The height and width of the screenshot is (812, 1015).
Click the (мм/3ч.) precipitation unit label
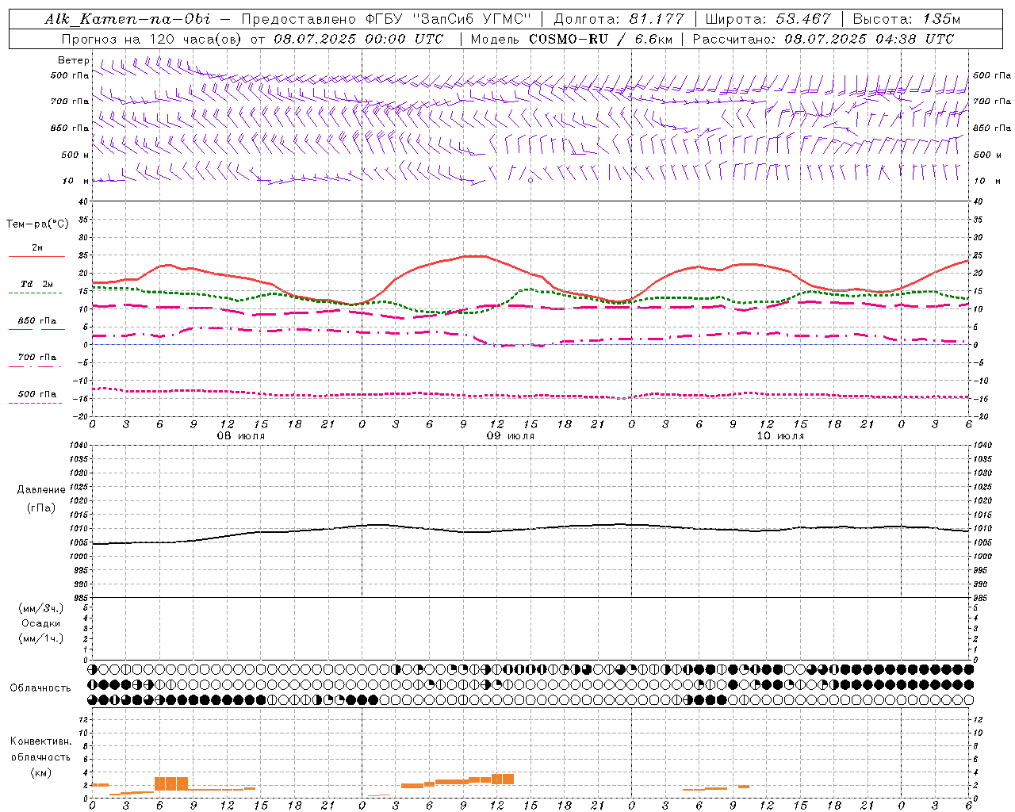tap(40, 608)
